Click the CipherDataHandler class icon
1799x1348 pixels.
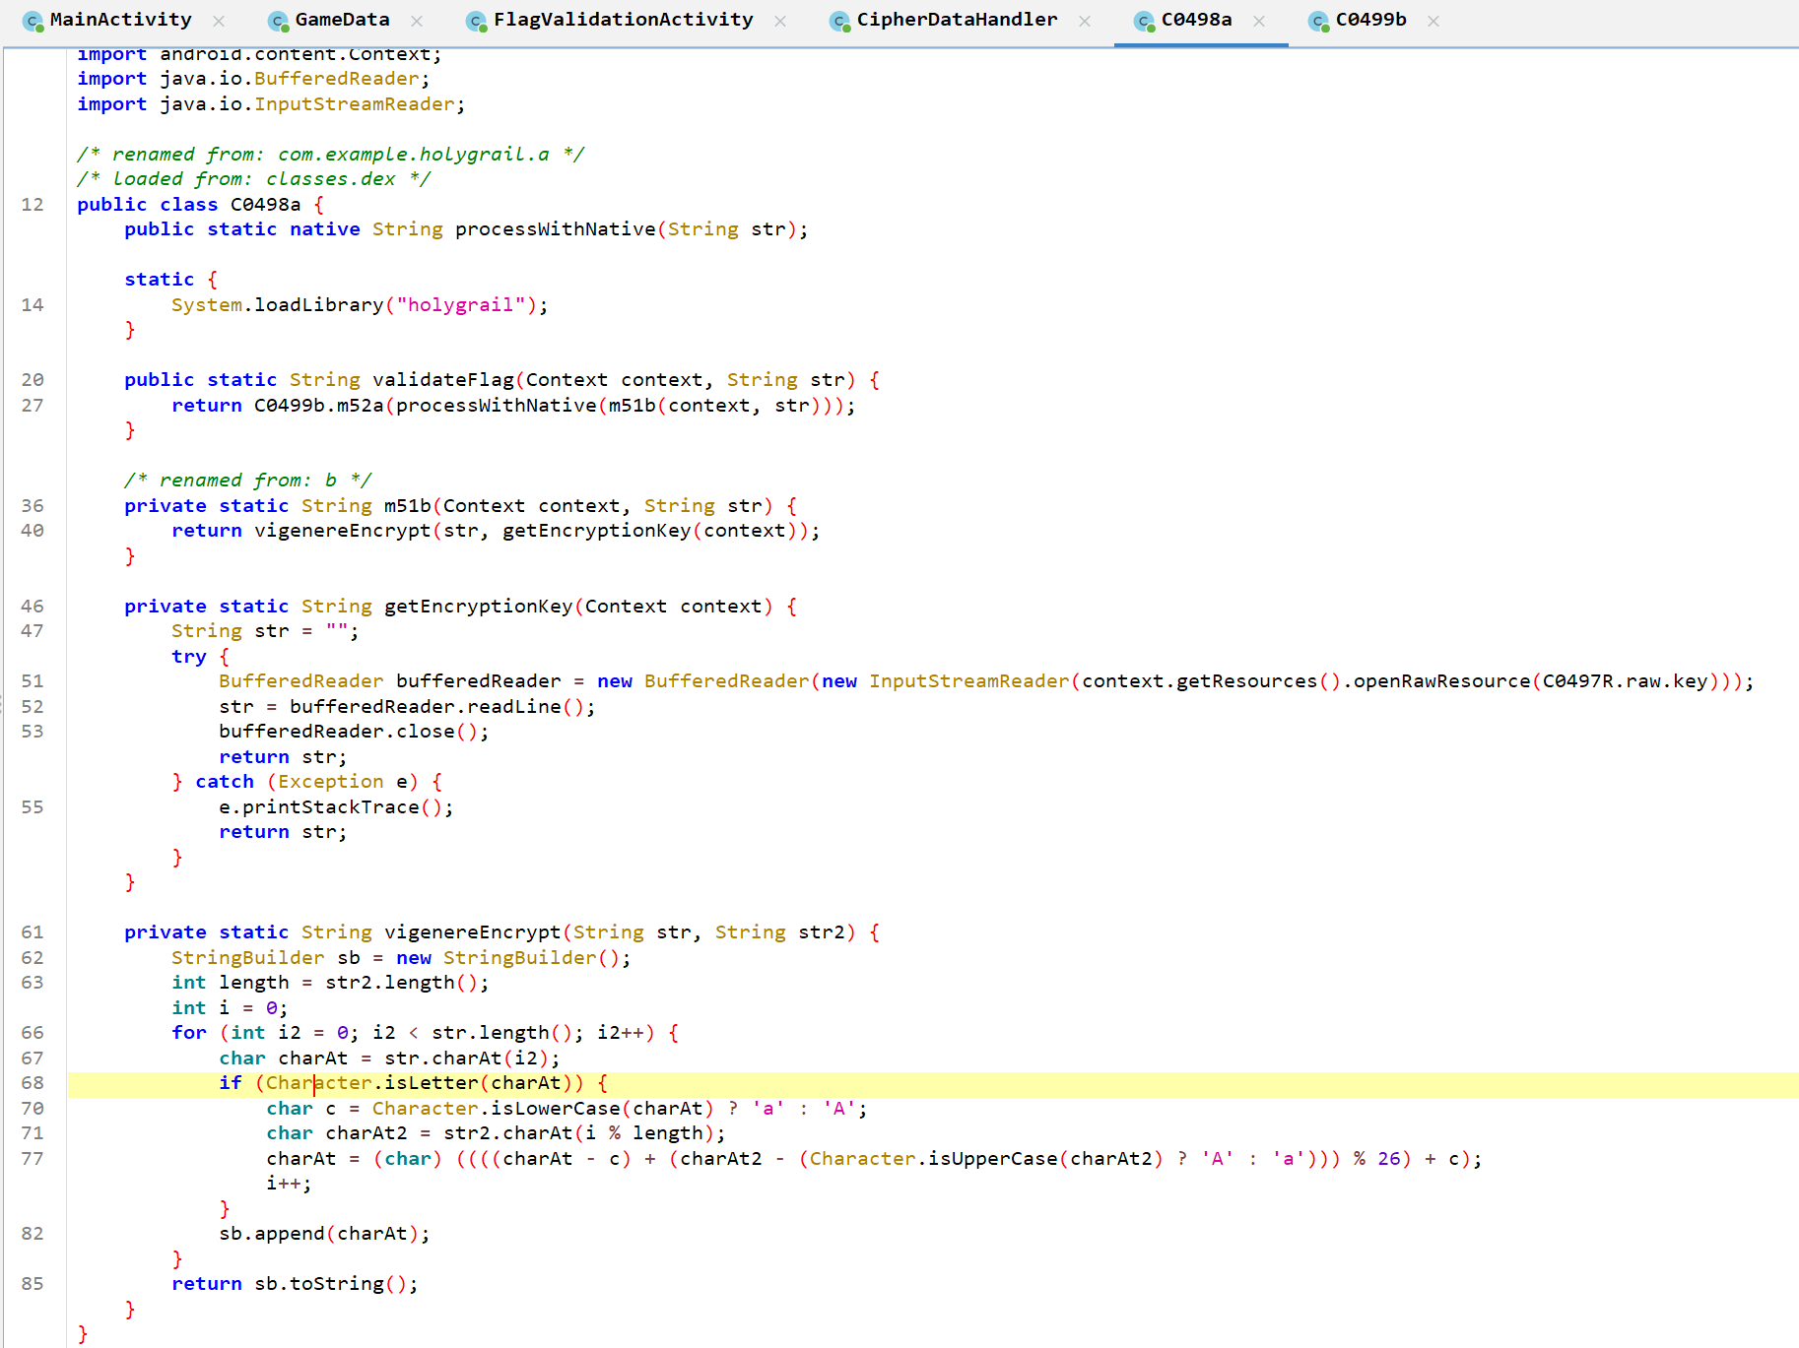coord(840,21)
